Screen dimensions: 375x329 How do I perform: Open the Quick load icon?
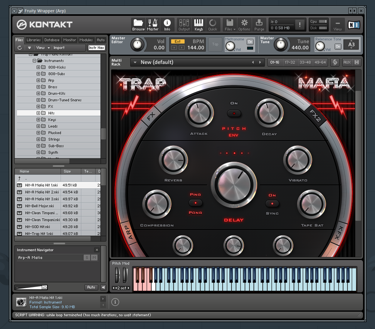pos(213,25)
